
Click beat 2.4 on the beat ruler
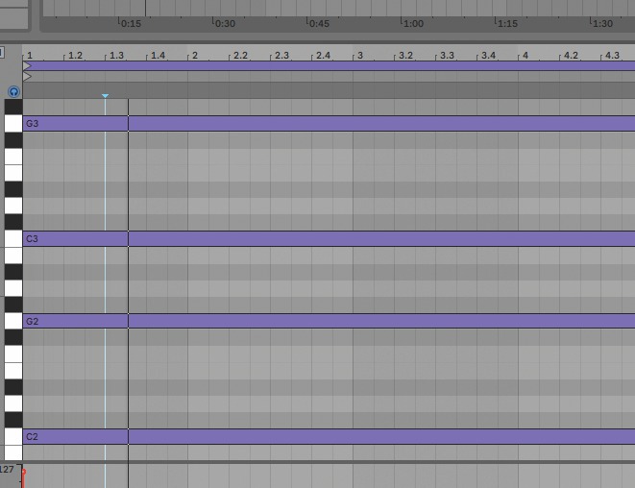(323, 56)
